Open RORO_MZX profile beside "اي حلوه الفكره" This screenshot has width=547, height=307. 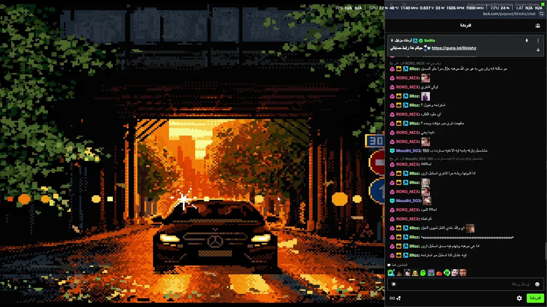coord(407,114)
